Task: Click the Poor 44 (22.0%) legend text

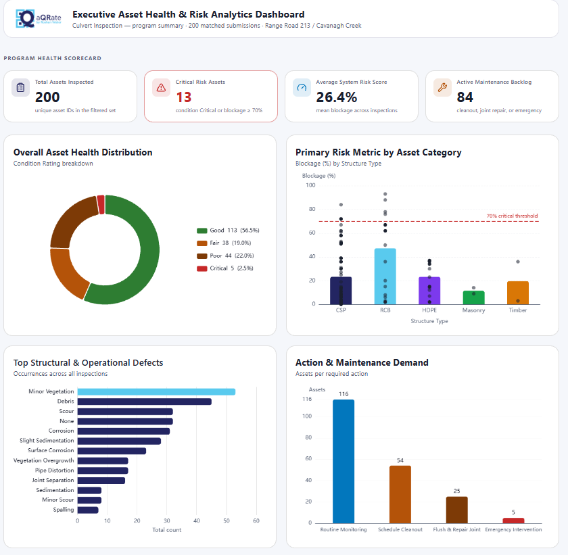Action: tap(232, 256)
